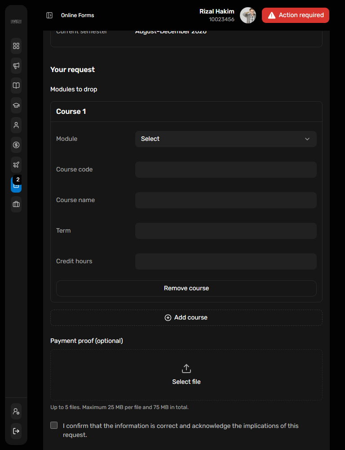Open the person profile icon in sidebar
The width and height of the screenshot is (345, 450).
point(16,125)
